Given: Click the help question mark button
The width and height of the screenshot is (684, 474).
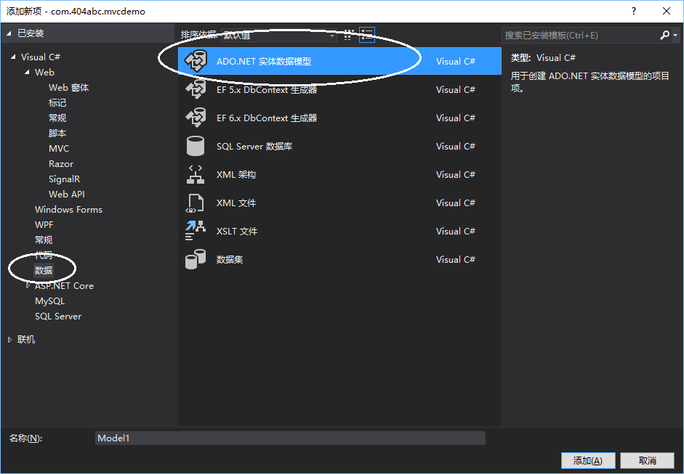Looking at the screenshot, I should [634, 12].
